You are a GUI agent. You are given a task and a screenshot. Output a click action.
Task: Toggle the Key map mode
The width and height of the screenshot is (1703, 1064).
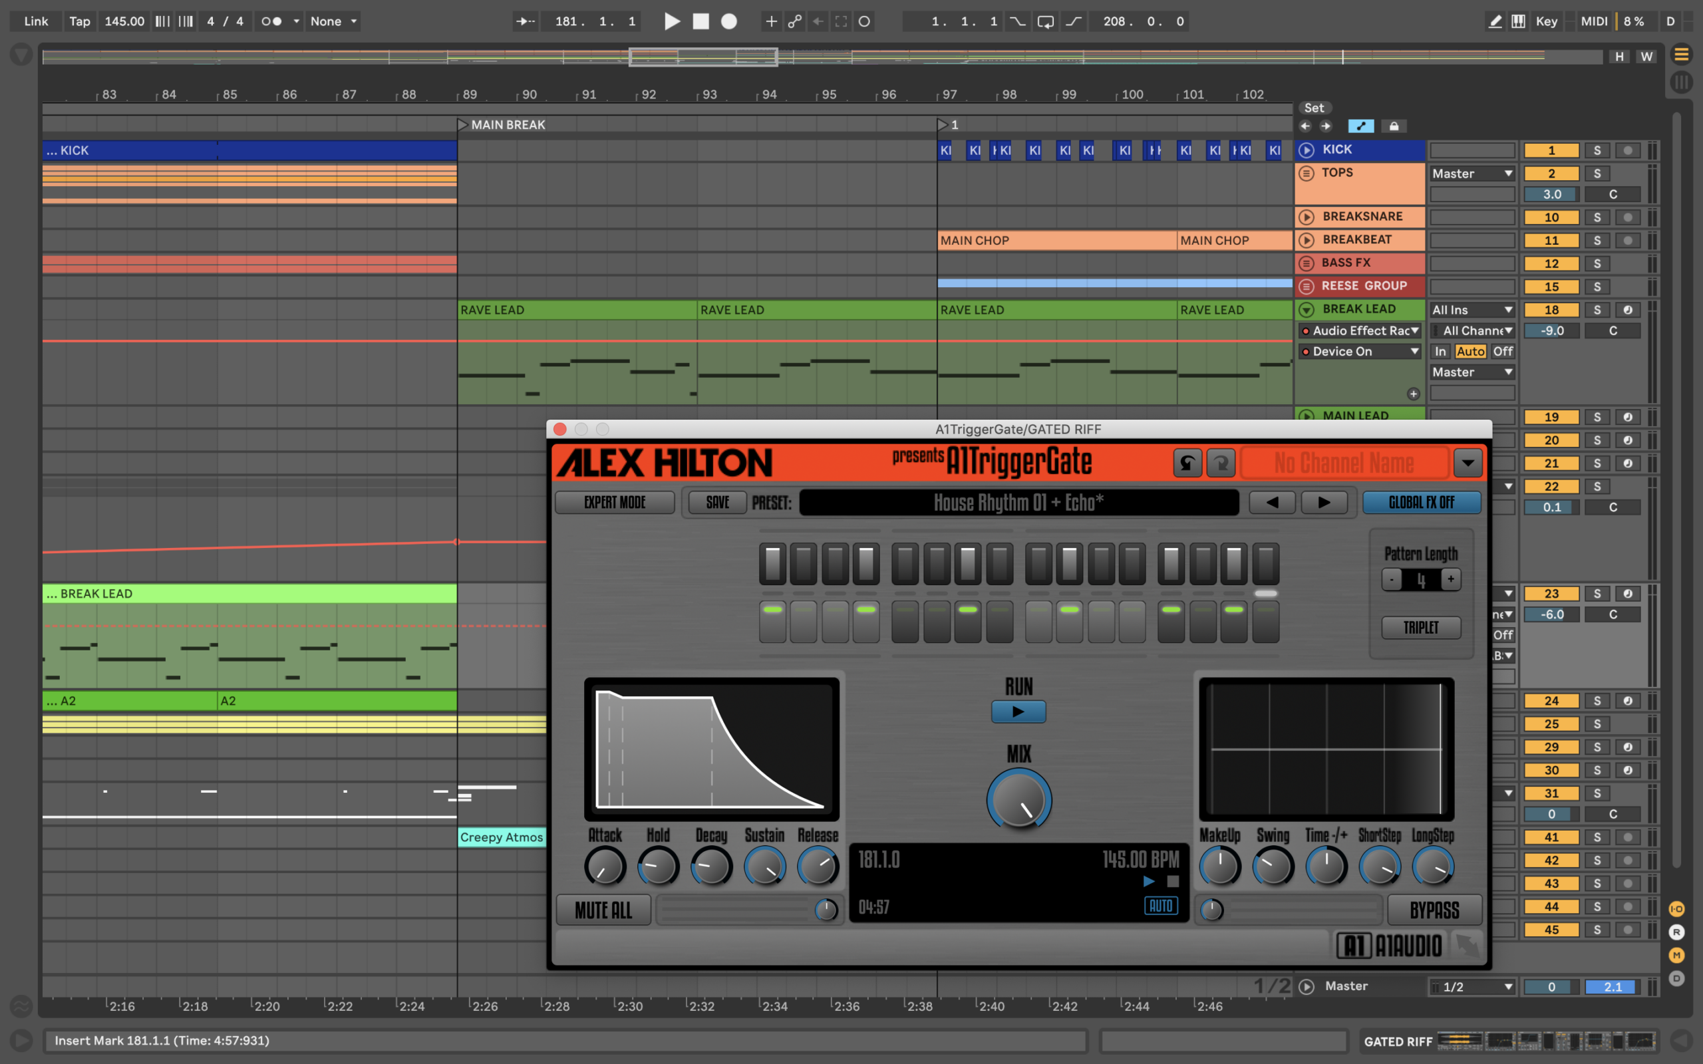(x=1546, y=21)
